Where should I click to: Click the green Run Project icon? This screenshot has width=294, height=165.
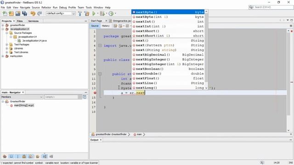click(94, 13)
